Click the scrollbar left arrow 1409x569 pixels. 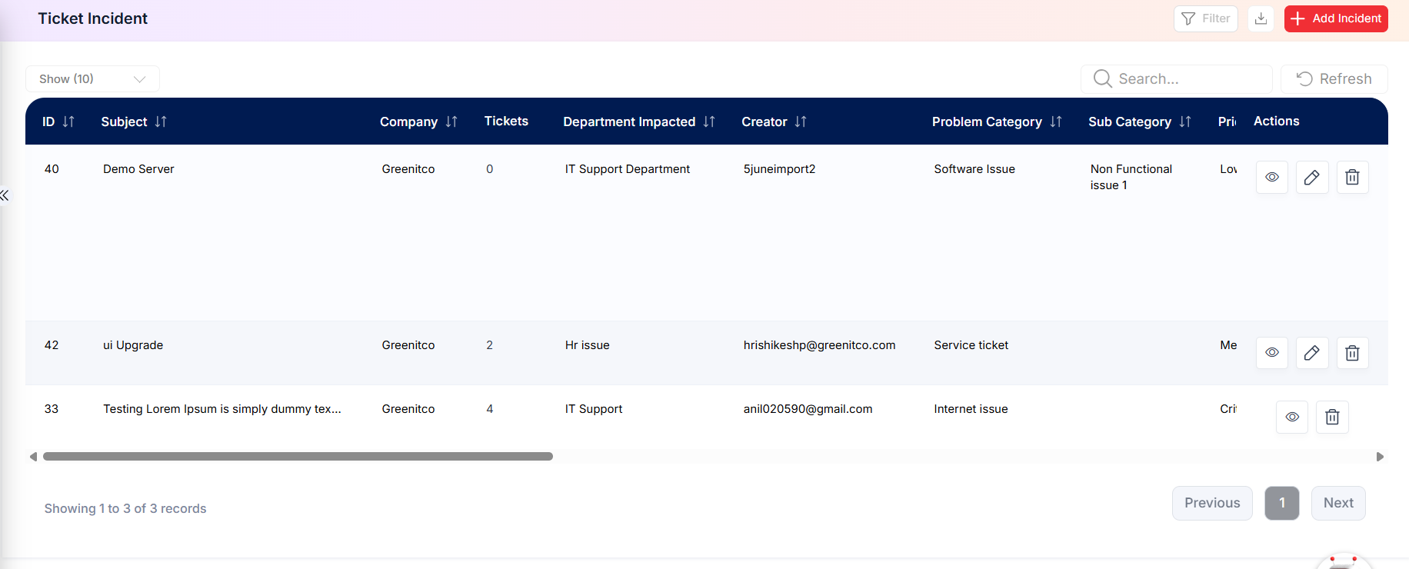click(x=33, y=457)
